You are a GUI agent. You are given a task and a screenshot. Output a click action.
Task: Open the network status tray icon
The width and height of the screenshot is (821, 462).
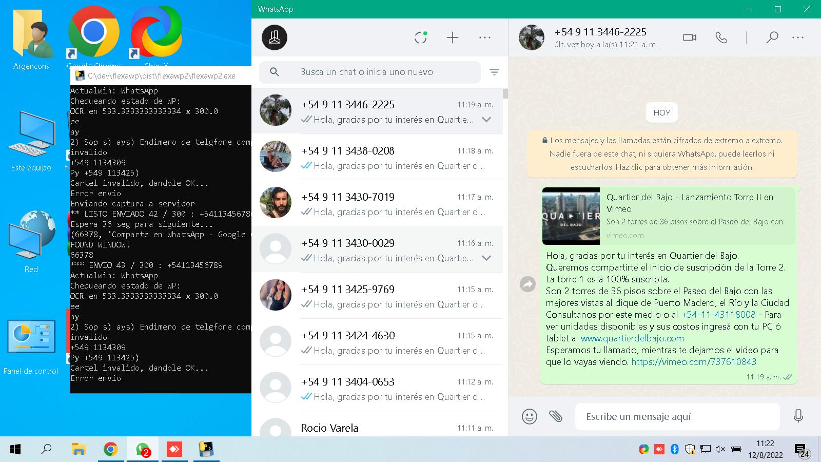click(706, 450)
